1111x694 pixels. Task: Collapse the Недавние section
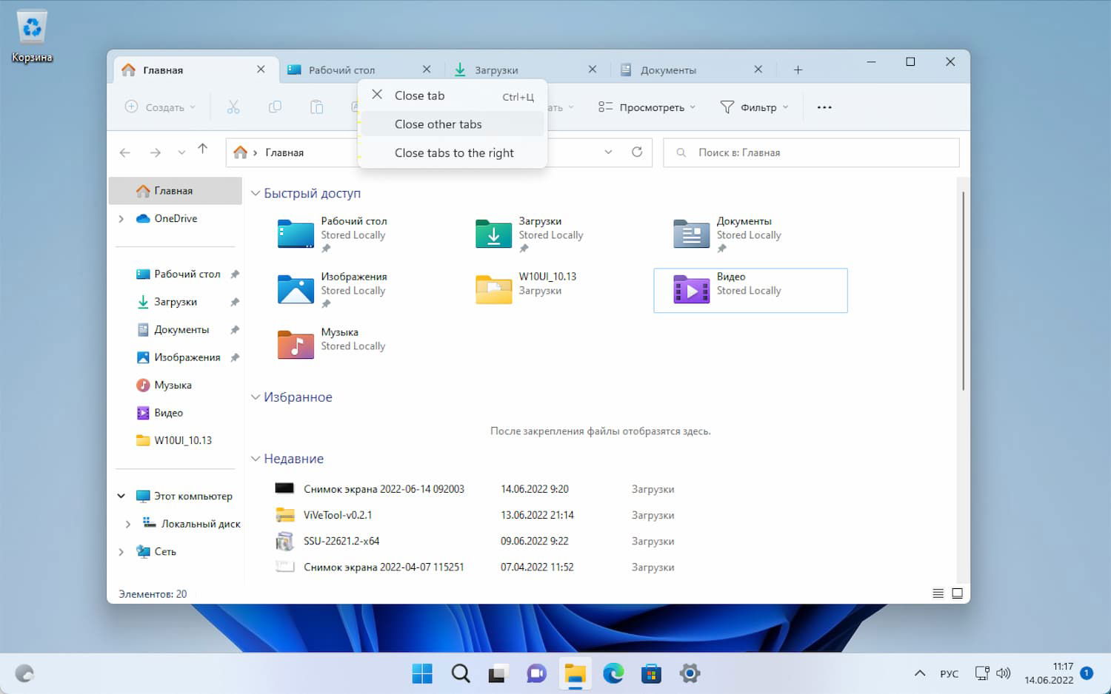click(256, 459)
